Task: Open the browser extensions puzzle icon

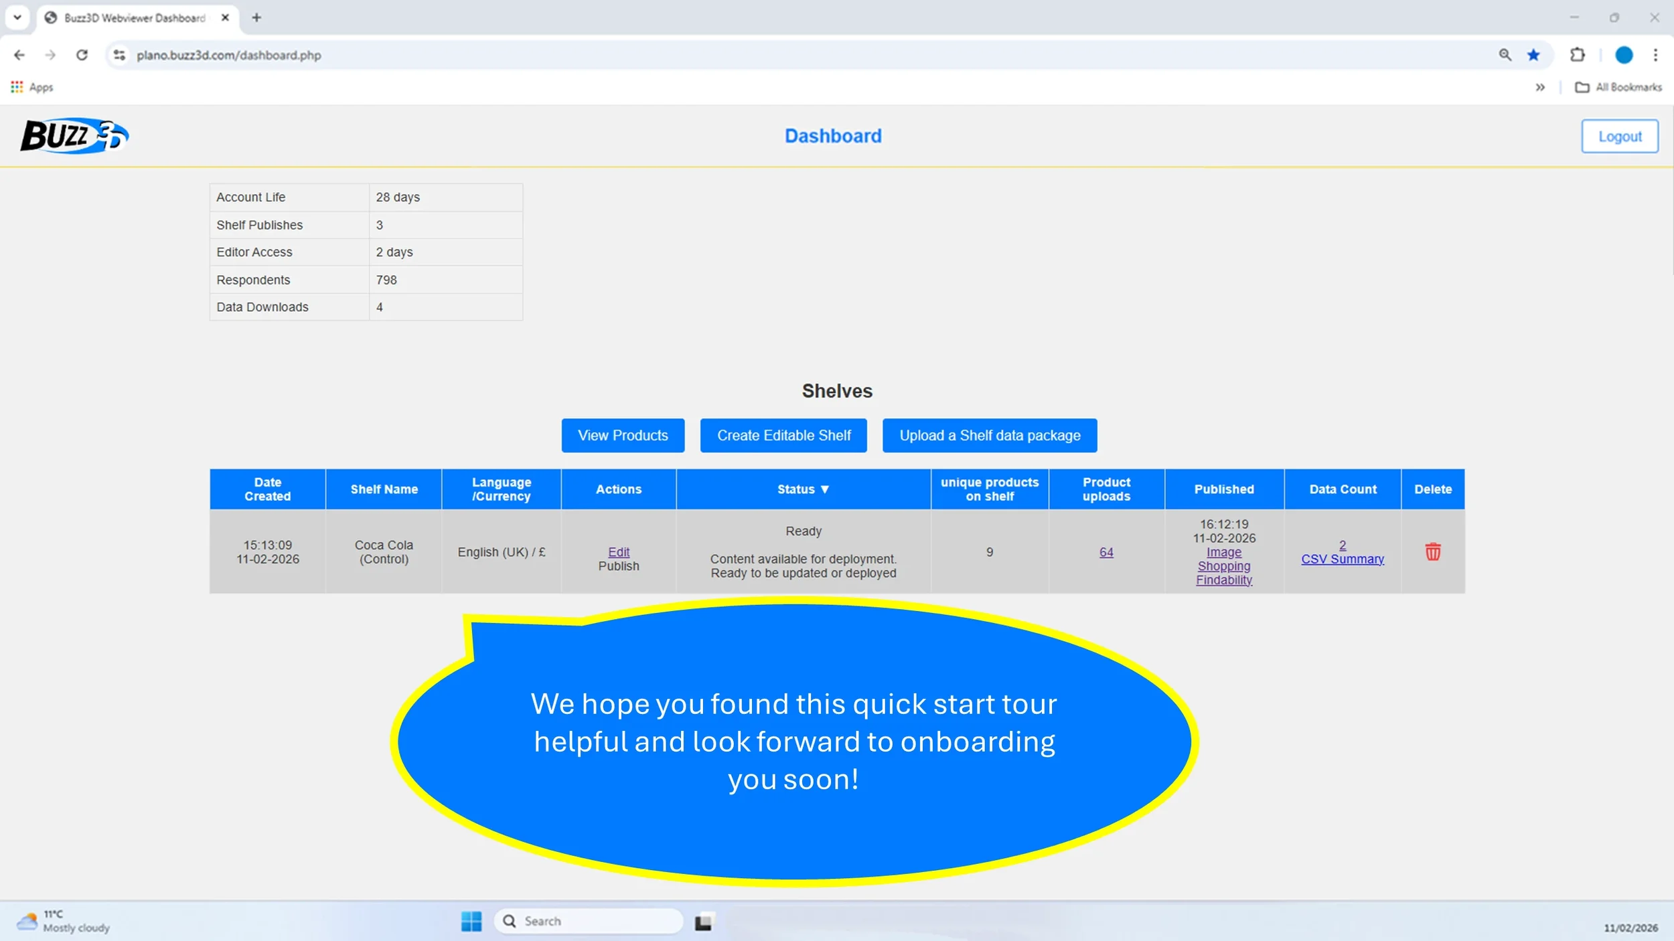Action: click(1577, 55)
